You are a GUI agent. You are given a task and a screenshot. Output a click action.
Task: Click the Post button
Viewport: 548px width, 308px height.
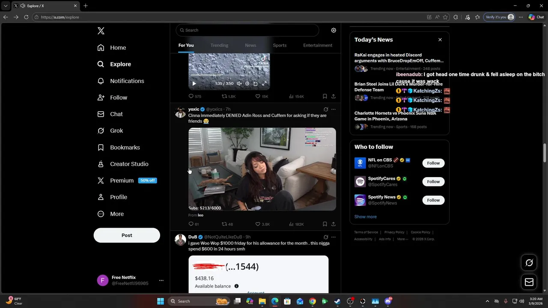tap(127, 235)
